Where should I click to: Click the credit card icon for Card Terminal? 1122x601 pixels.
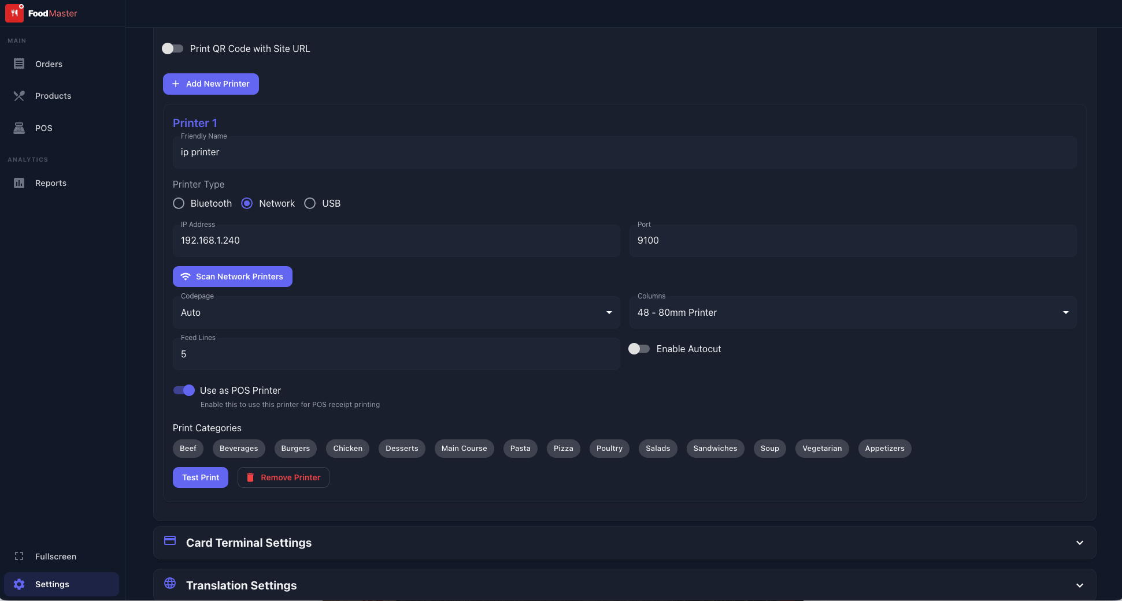click(x=170, y=541)
